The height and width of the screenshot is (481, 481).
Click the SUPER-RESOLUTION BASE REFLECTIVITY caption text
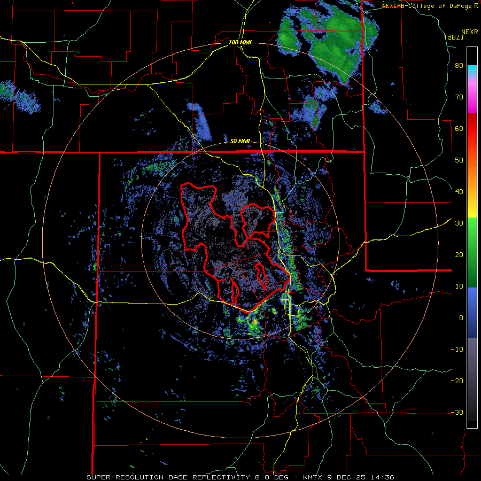click(x=169, y=477)
